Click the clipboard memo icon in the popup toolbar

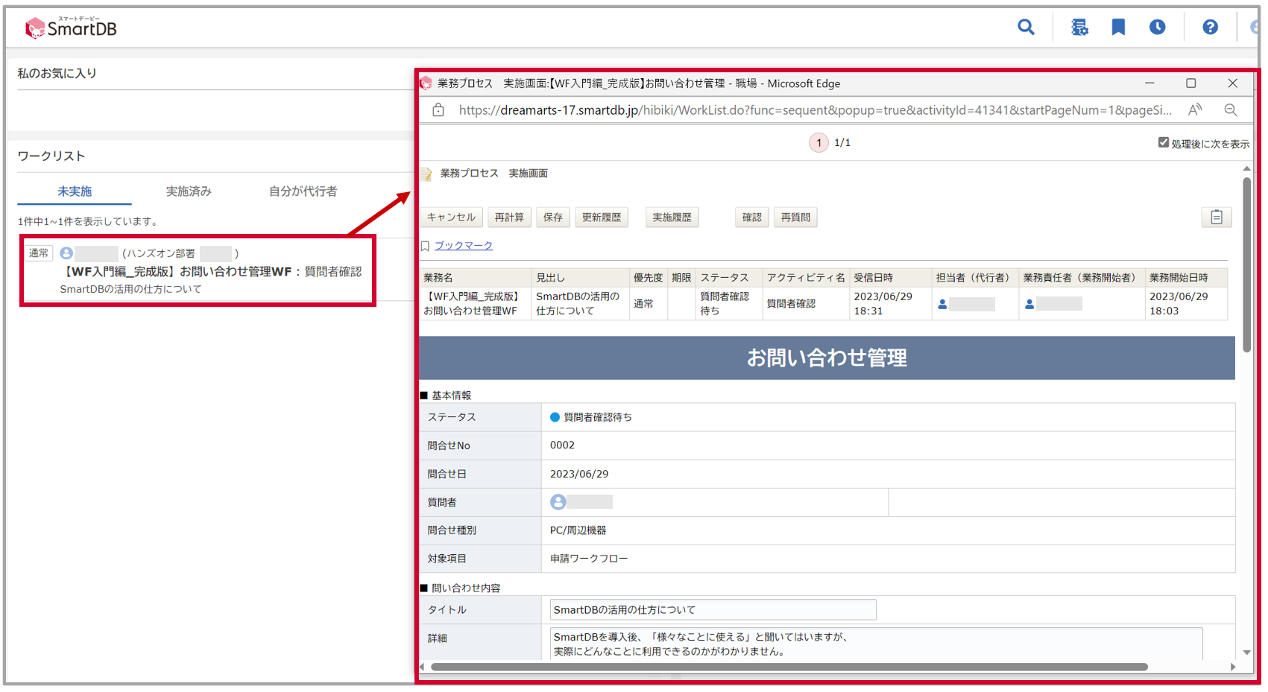[1217, 217]
